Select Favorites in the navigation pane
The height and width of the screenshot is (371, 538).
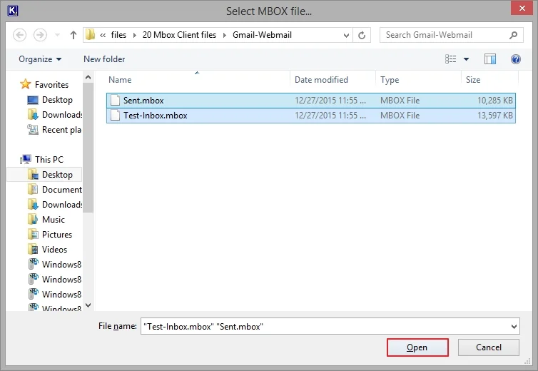pyautogui.click(x=51, y=84)
